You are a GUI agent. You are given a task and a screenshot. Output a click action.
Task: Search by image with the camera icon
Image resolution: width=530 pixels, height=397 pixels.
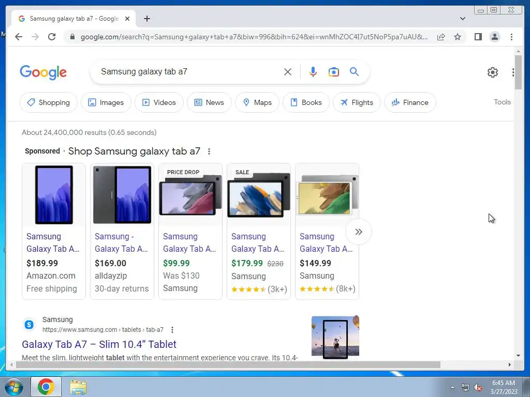click(334, 72)
